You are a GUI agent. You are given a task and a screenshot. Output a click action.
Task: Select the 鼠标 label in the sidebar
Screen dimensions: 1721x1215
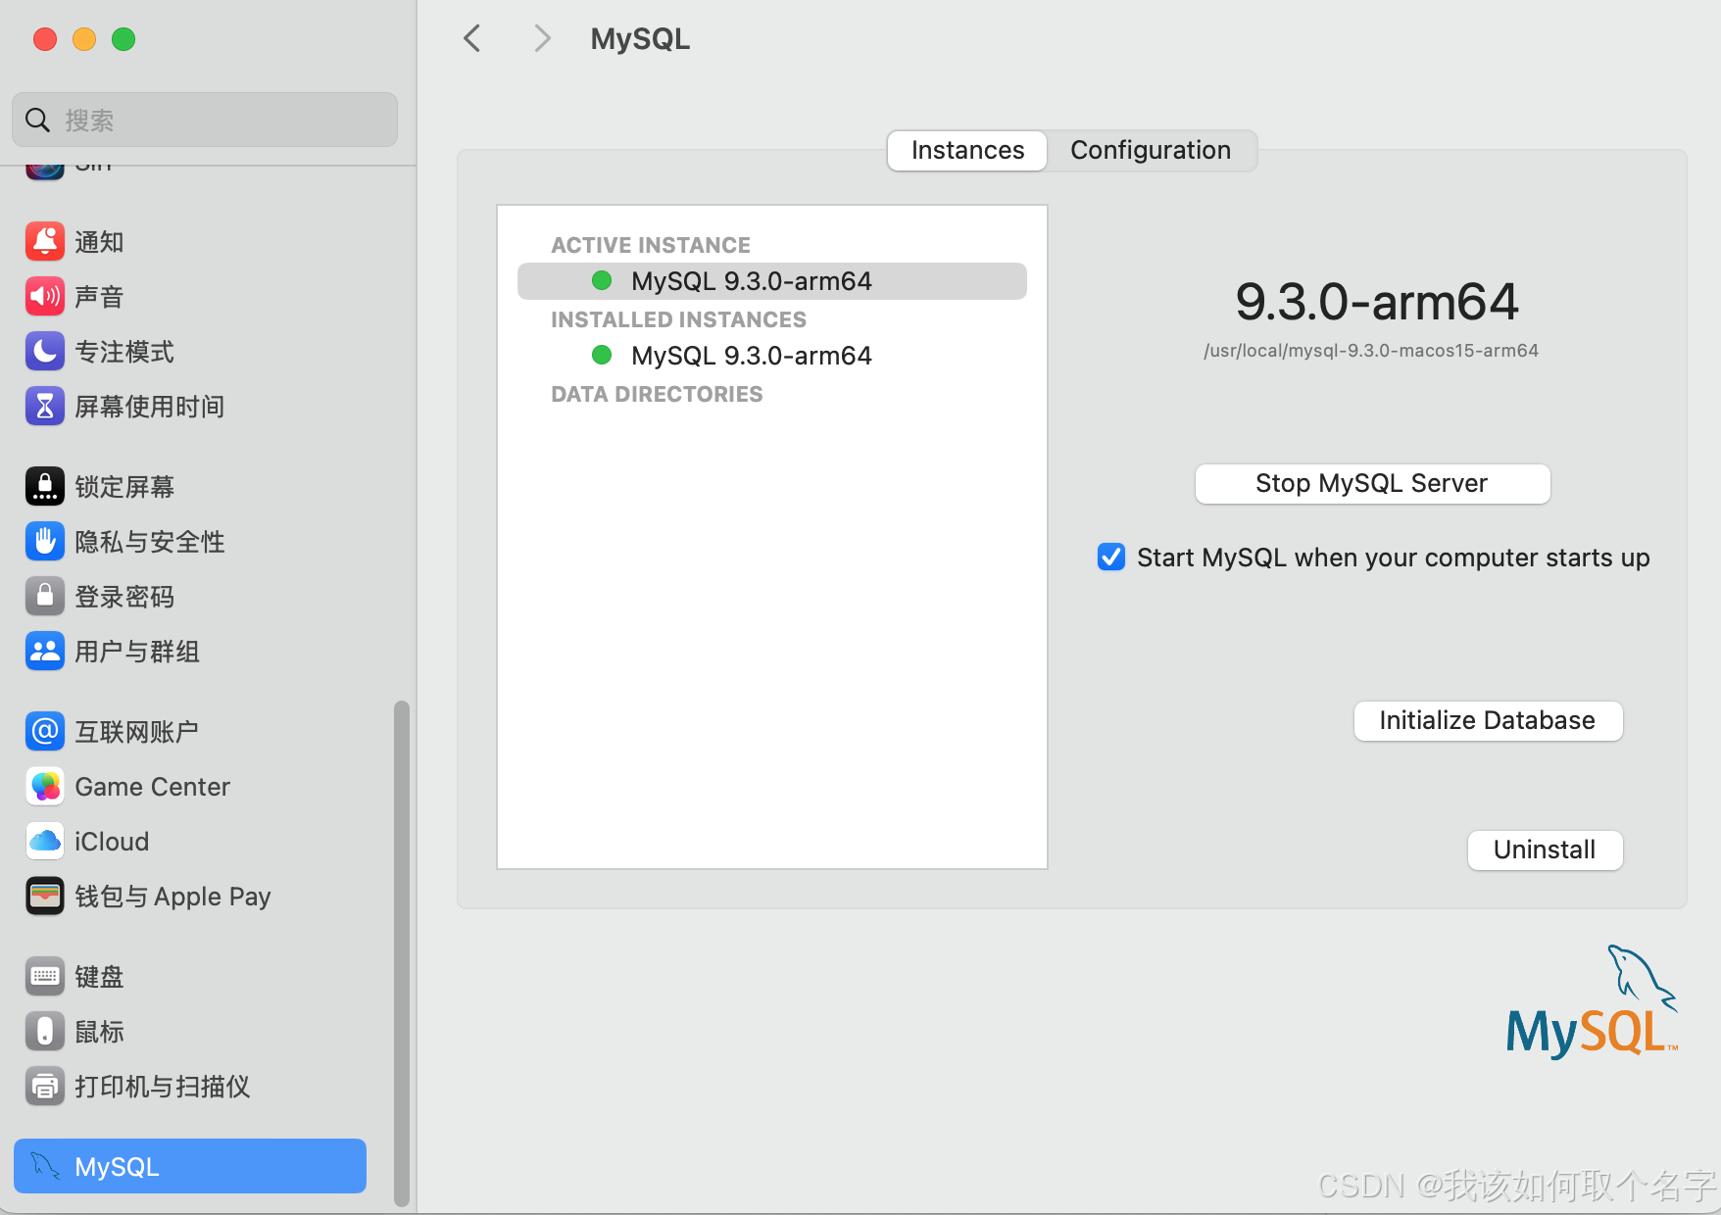(x=99, y=1032)
